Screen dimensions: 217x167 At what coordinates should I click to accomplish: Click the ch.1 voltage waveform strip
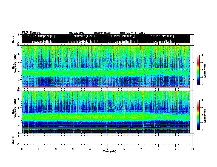[x=105, y=39]
